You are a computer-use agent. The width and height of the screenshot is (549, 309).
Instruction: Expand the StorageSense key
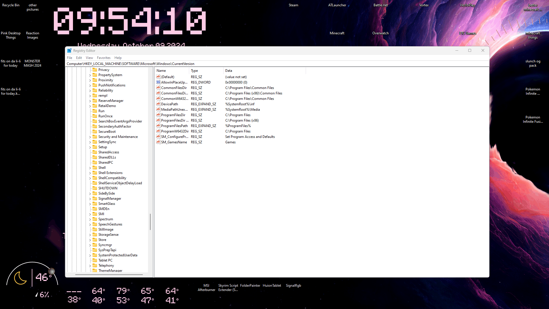pos(90,235)
